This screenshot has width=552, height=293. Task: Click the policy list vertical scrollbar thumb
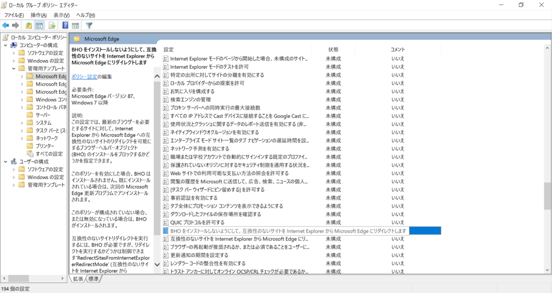(x=547, y=196)
